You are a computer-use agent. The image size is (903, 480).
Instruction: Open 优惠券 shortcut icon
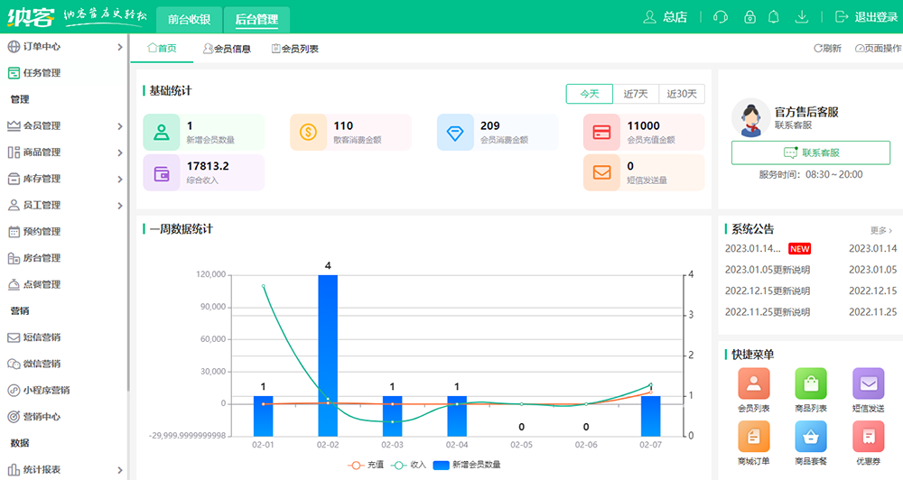point(868,437)
